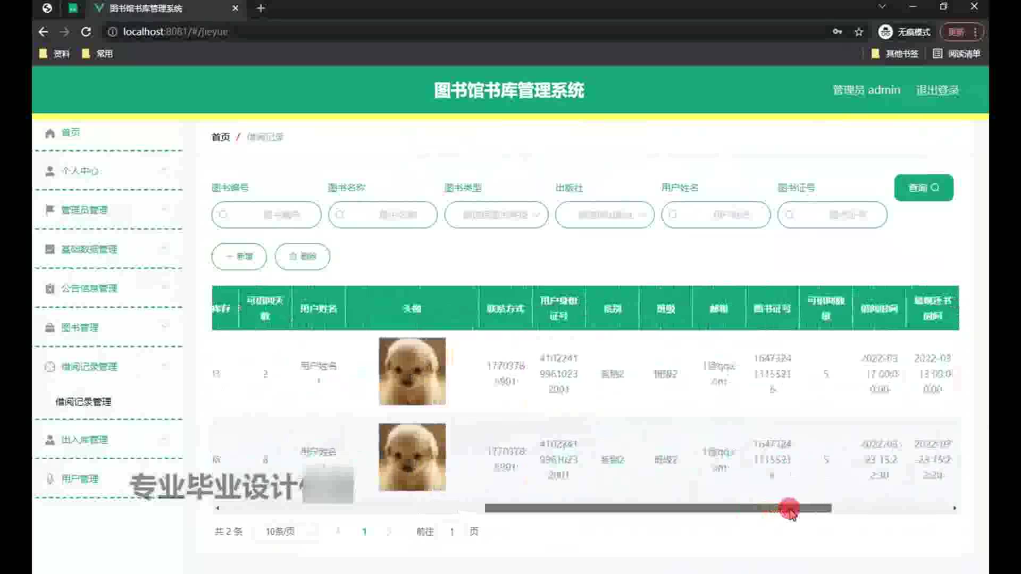
Task: Click the 图书编号 search input field
Action: point(266,215)
